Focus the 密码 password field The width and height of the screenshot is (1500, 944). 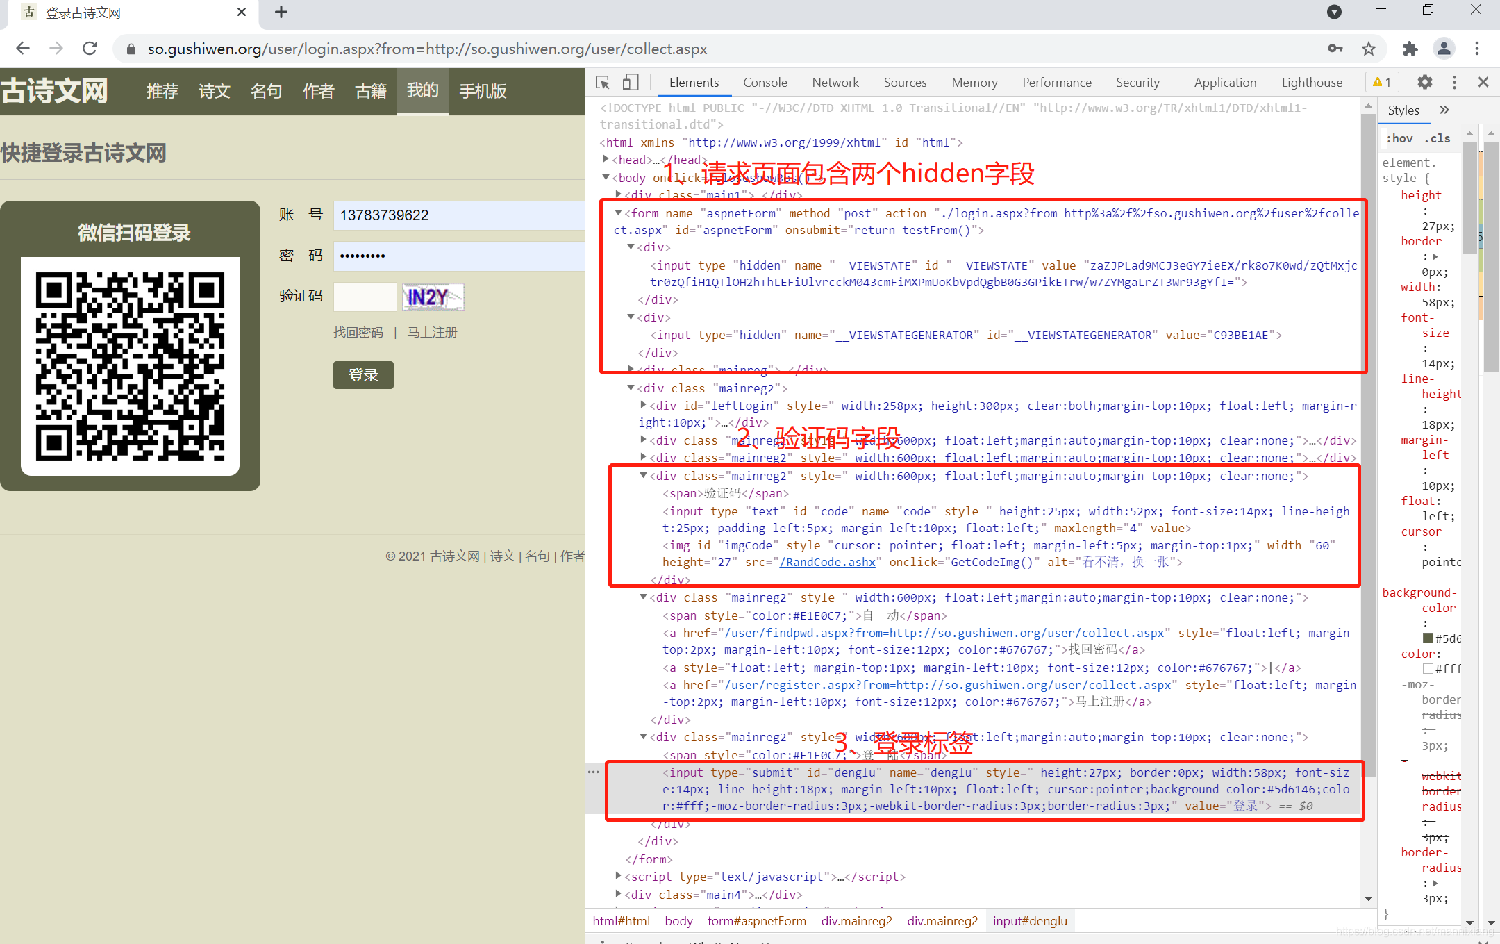[458, 256]
